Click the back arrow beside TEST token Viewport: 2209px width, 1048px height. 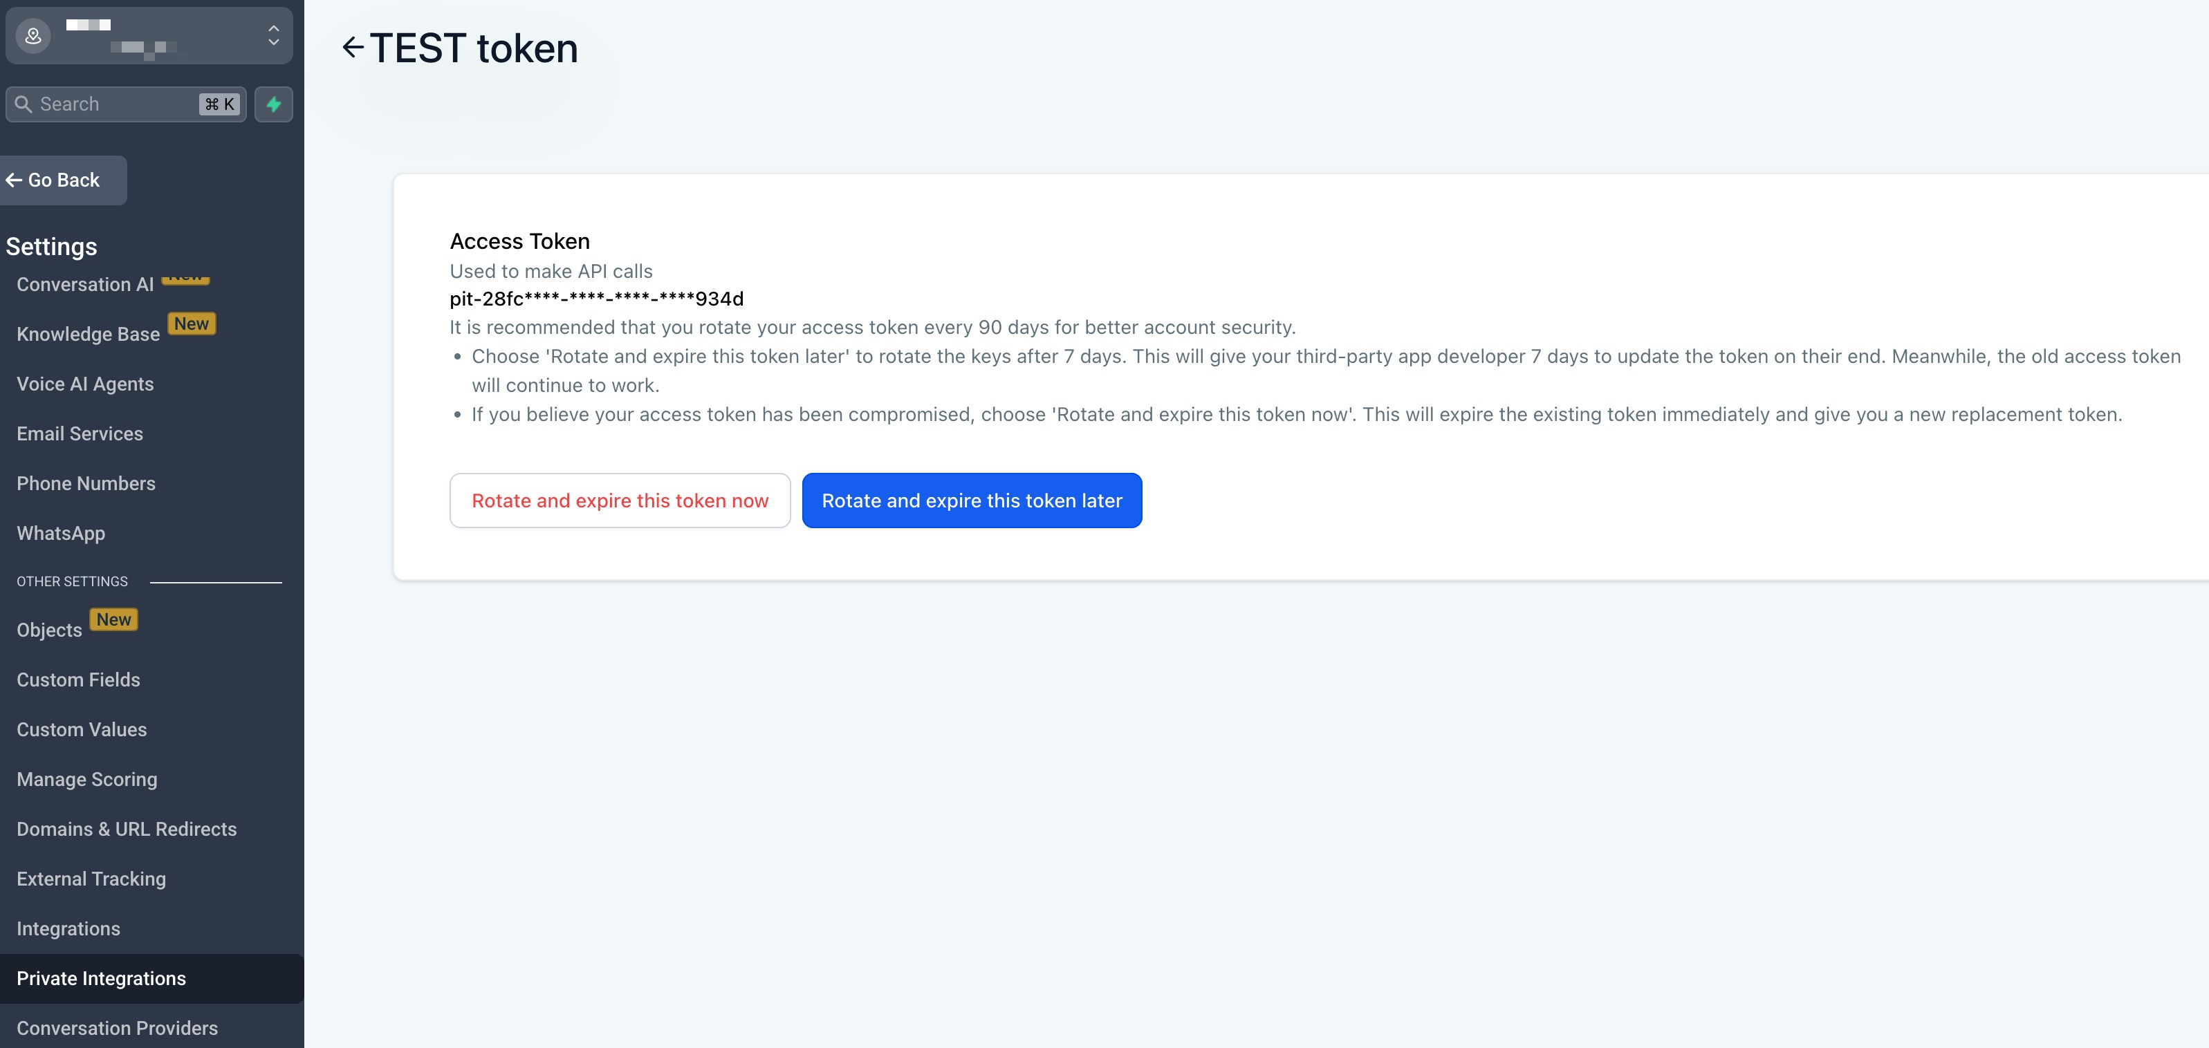[x=353, y=47]
